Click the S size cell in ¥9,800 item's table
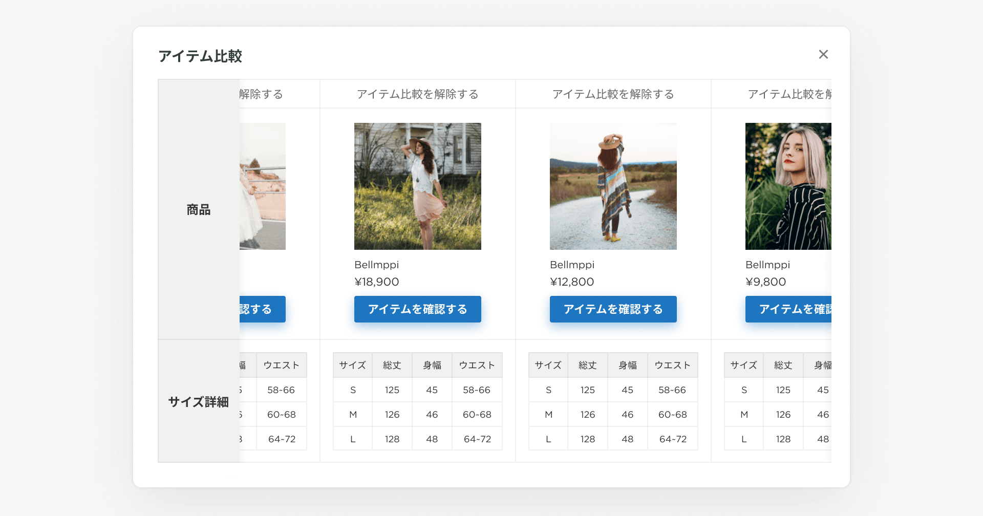Screen dimensions: 983x516 pyautogui.click(x=744, y=390)
